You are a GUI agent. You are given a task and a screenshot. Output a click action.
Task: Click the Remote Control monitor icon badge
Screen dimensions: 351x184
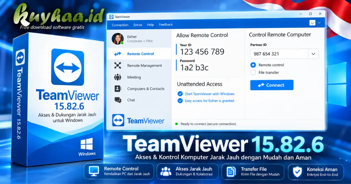tap(94, 171)
